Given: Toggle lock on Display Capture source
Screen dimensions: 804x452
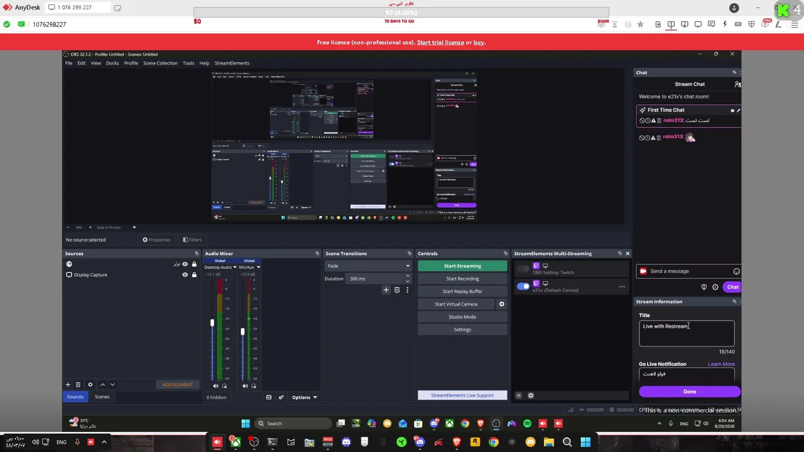Looking at the screenshot, I should click(194, 275).
